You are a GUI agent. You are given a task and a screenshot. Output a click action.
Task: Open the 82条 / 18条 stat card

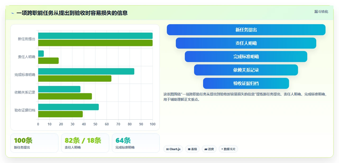[85, 143]
